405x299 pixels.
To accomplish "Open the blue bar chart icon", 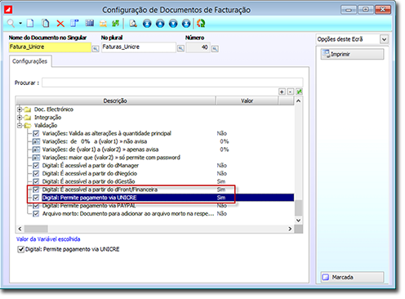I will 90,24.
